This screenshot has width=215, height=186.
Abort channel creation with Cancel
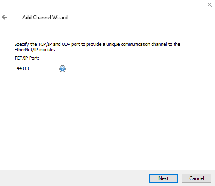coord(197,178)
